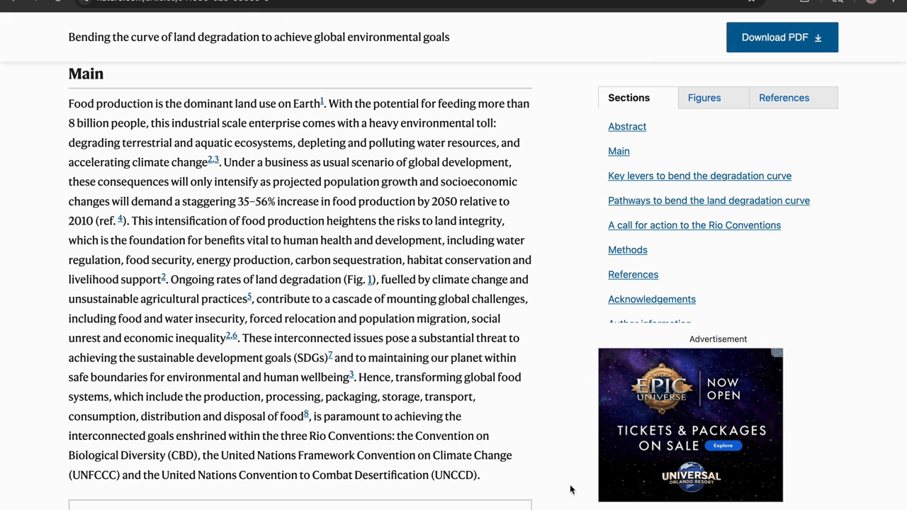Click reference 4 after '2010 (ref.'

[x=120, y=219]
